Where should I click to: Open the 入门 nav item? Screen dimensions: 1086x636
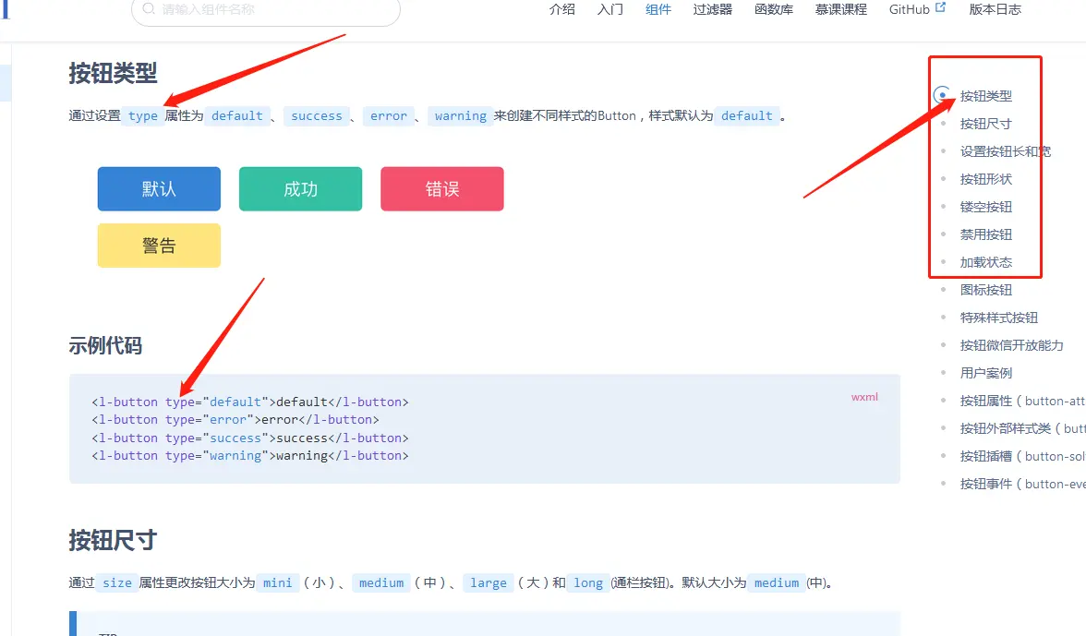coord(610,9)
